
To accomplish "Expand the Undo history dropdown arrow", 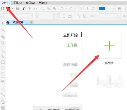I will click(x=66, y=8).
